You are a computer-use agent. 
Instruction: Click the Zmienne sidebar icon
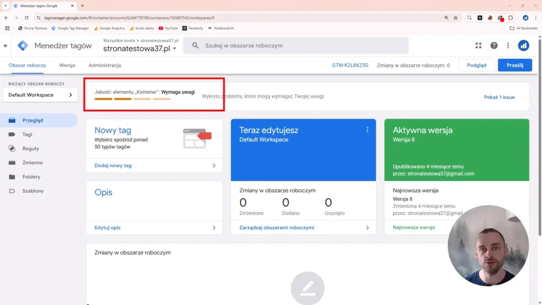click(12, 163)
